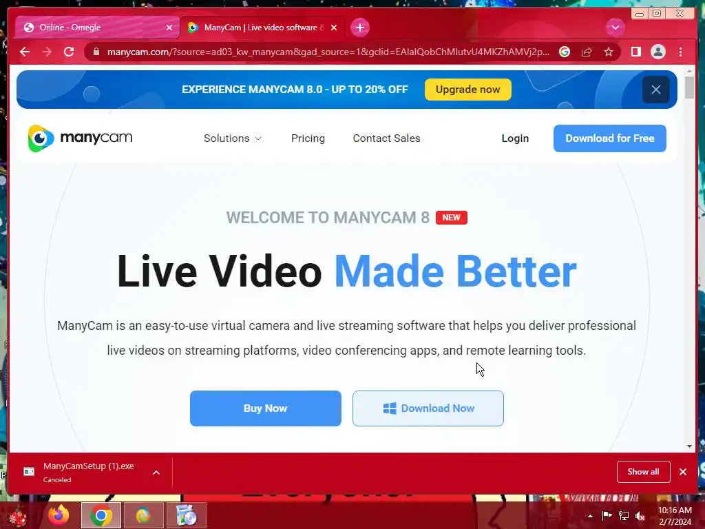Go back using the browser back arrow
The height and width of the screenshot is (529, 705).
pos(25,52)
